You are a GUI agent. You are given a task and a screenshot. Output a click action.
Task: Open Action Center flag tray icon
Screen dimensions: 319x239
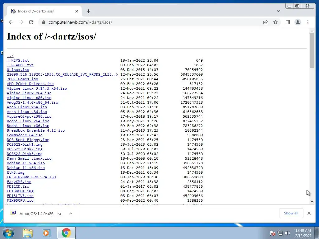(272, 233)
